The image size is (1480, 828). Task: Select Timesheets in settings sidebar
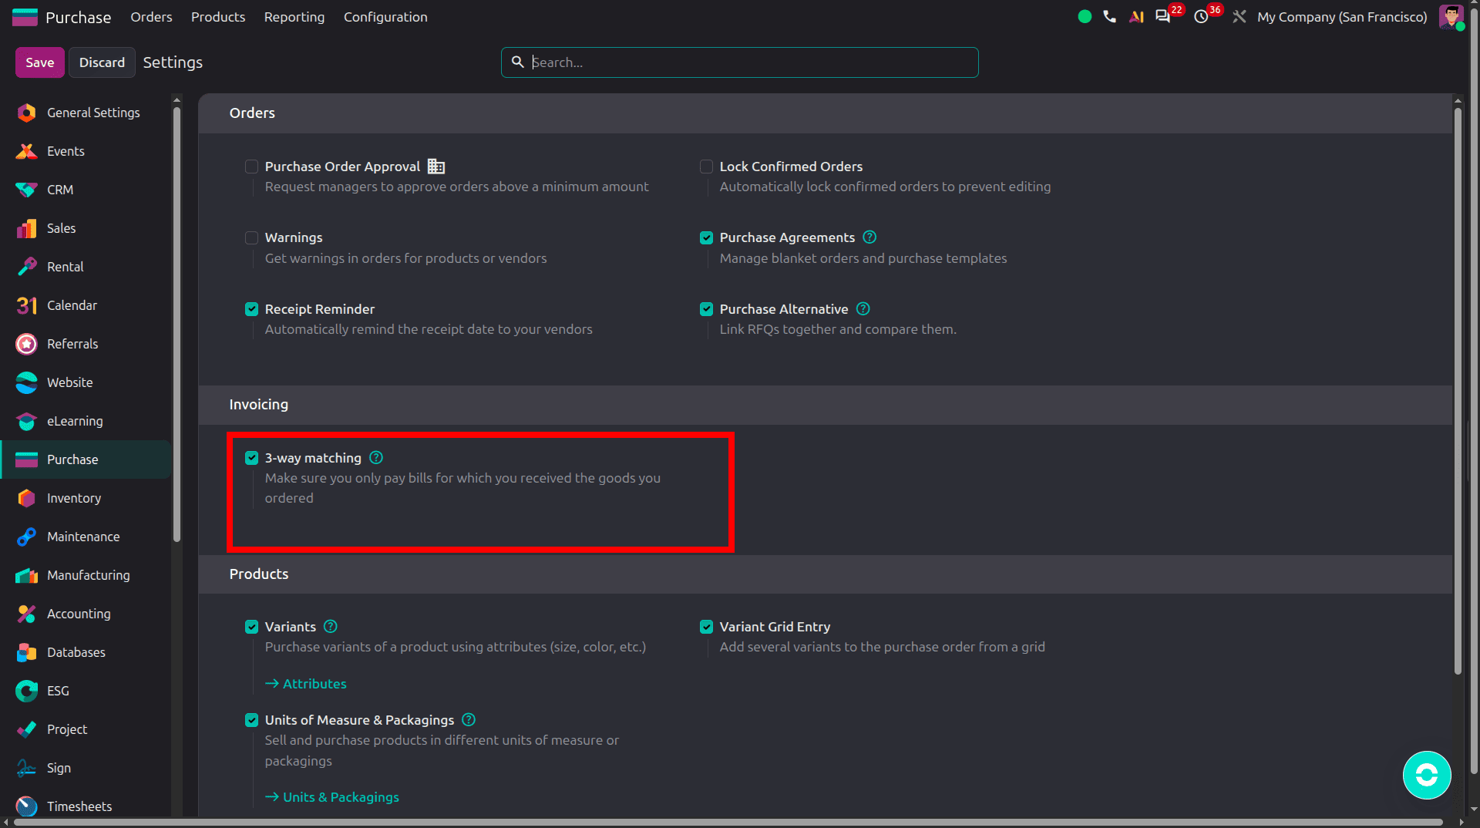(x=86, y=806)
